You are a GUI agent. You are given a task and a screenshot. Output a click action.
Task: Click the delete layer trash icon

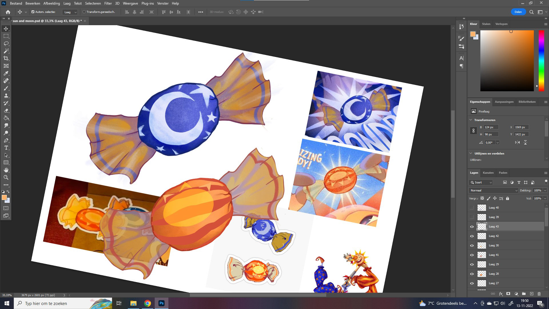pos(539,294)
